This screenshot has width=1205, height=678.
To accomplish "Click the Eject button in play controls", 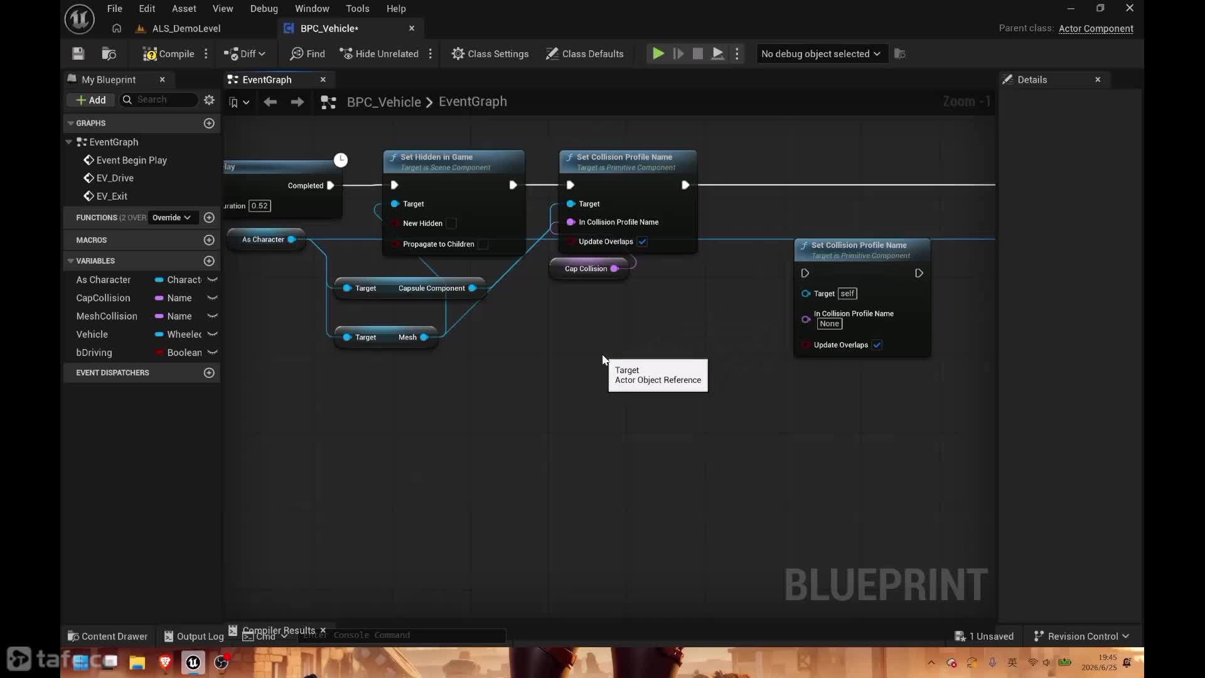I will (717, 54).
